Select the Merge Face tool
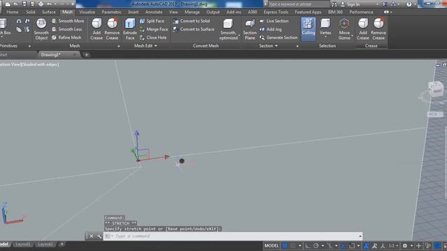This screenshot has height=251, width=447. pyautogui.click(x=154, y=29)
